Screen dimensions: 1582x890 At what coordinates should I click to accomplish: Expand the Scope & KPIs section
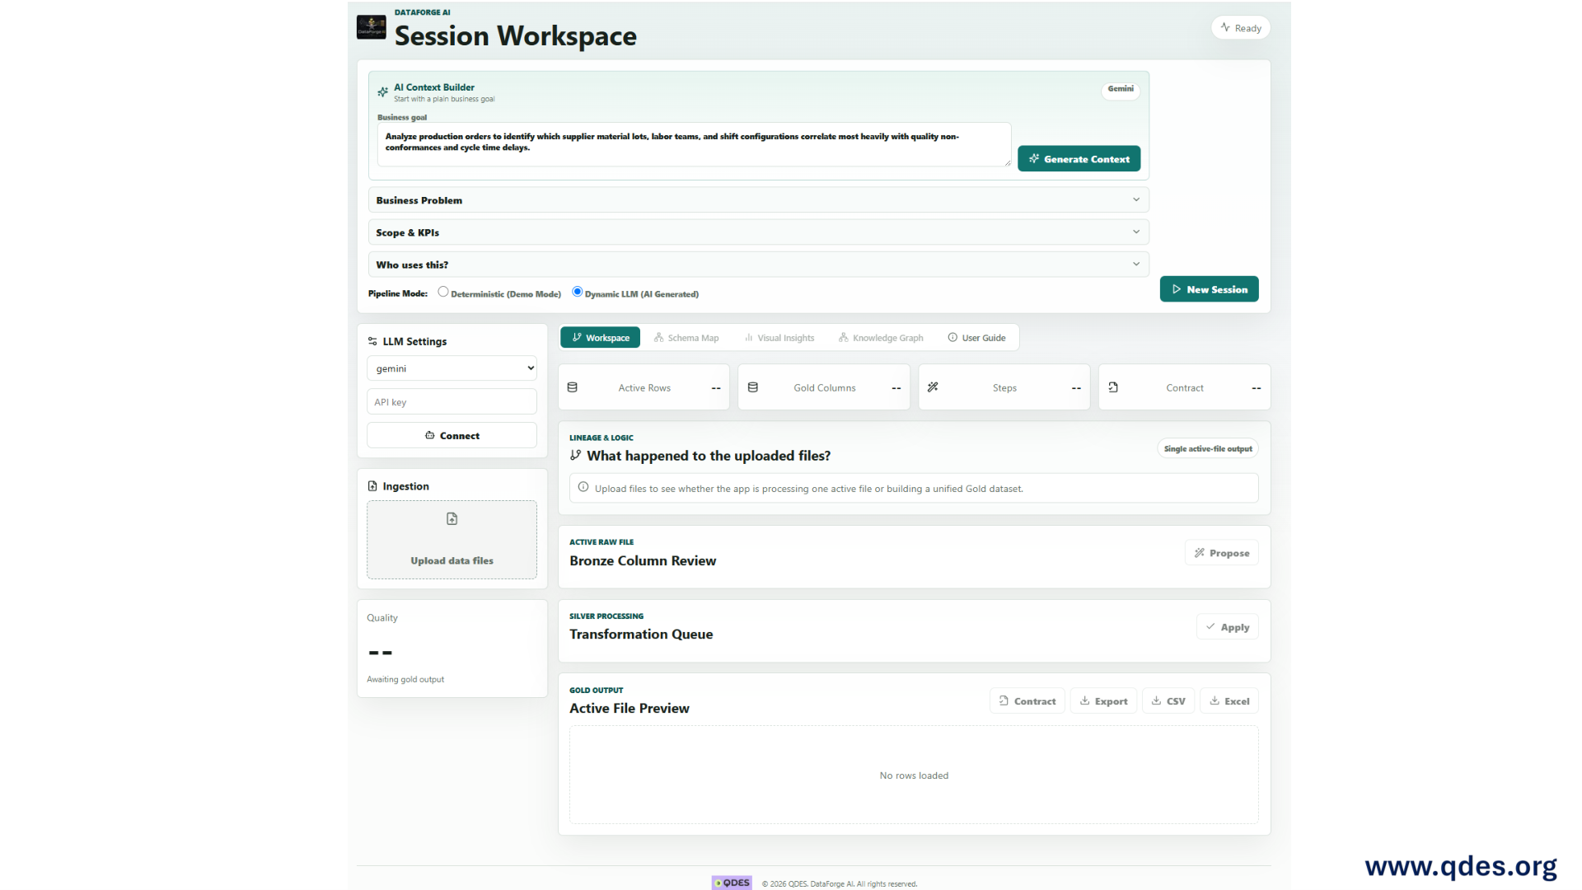pyautogui.click(x=758, y=232)
